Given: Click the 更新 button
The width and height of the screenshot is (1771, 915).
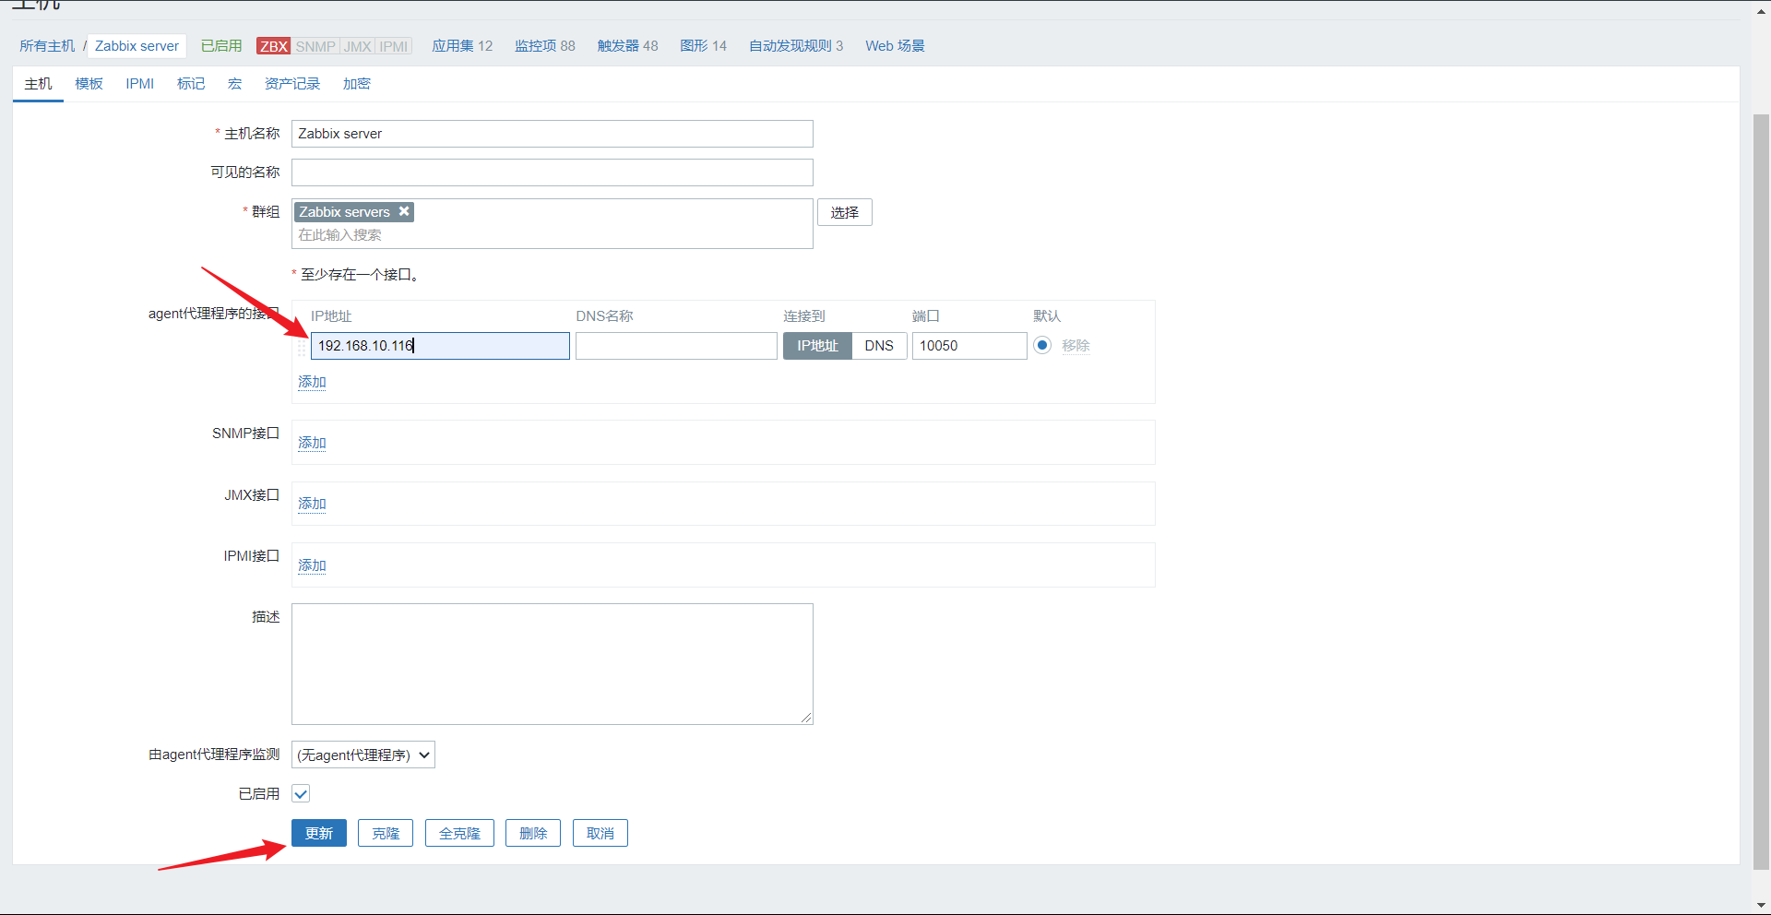Looking at the screenshot, I should point(319,833).
